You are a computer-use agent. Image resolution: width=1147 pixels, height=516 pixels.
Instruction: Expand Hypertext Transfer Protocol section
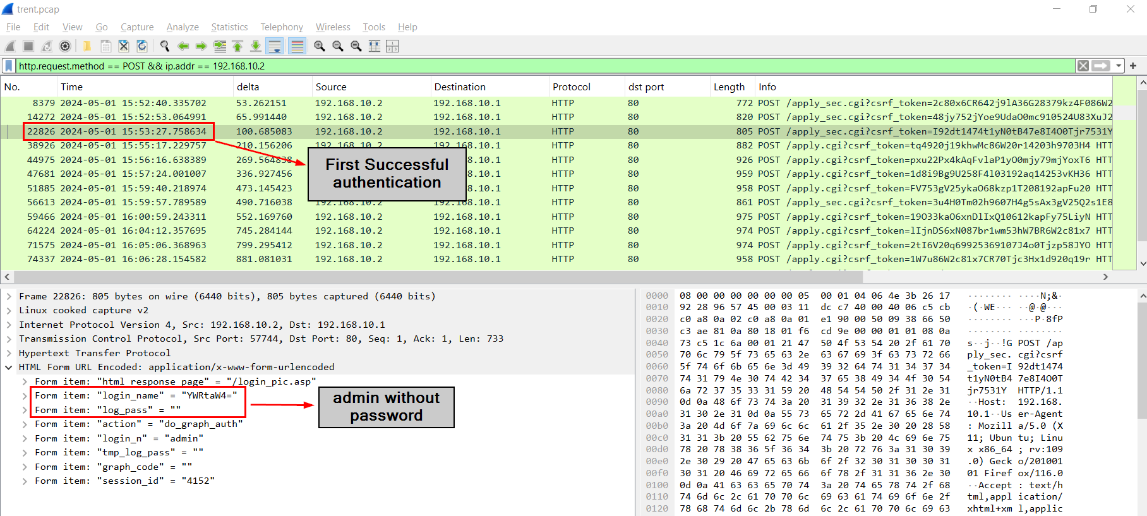tap(9, 353)
